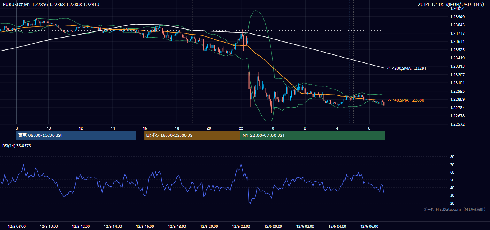Click RSI axis level 30
The height and width of the screenshot is (230, 490).
click(452, 195)
